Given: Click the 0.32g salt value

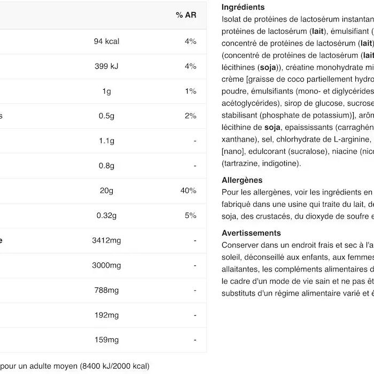Looking at the screenshot, I should pos(106,215).
